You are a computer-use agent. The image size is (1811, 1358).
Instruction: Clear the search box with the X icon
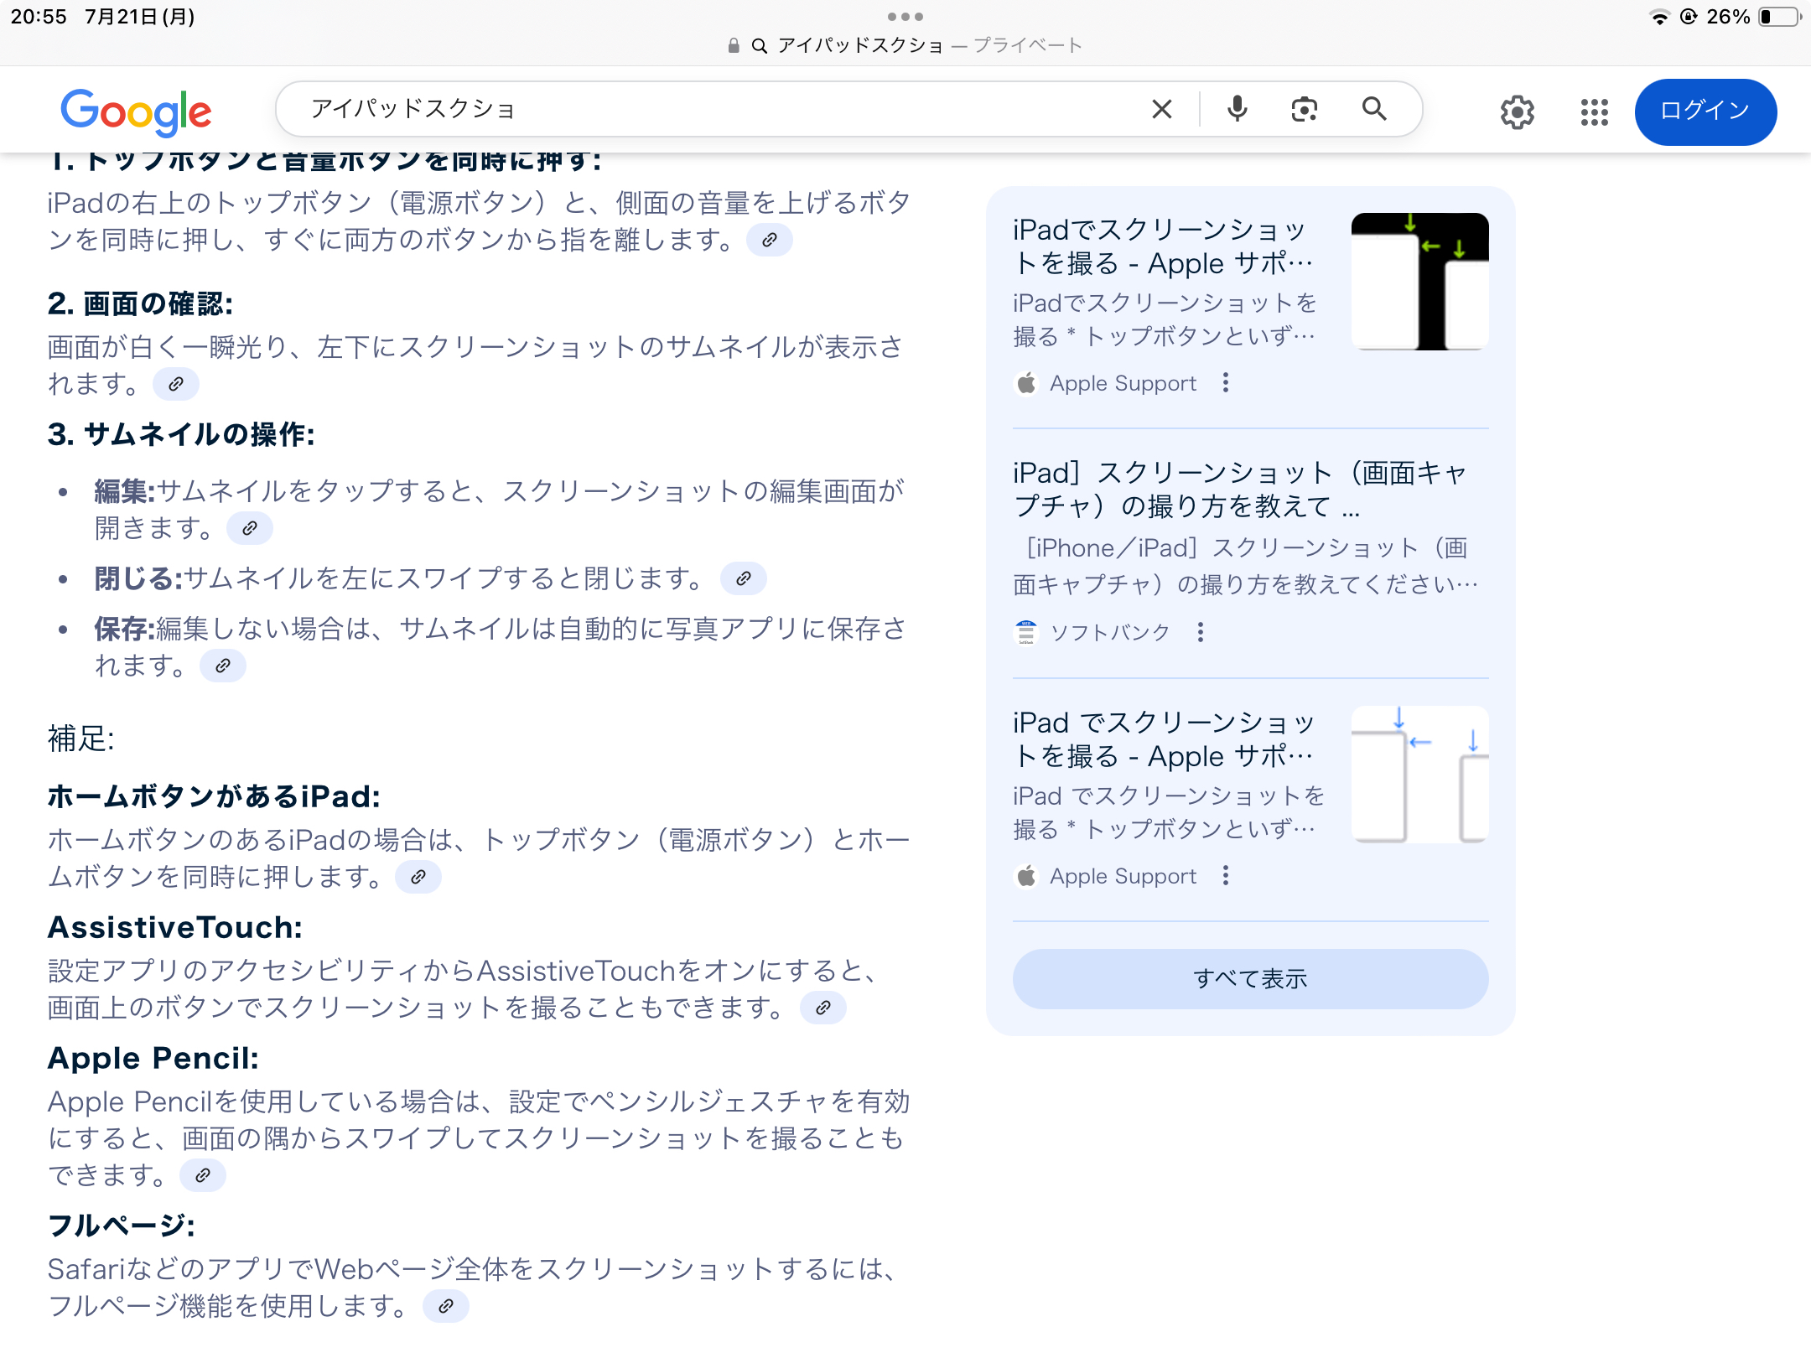click(1161, 109)
